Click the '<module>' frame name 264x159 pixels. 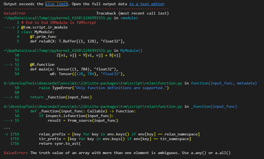tap(129, 18)
